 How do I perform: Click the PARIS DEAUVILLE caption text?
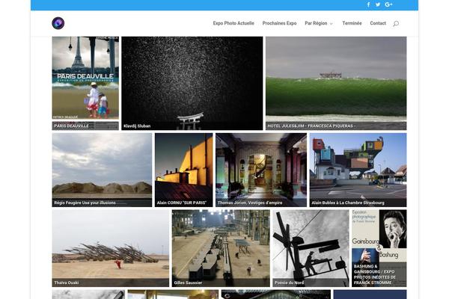(x=71, y=126)
